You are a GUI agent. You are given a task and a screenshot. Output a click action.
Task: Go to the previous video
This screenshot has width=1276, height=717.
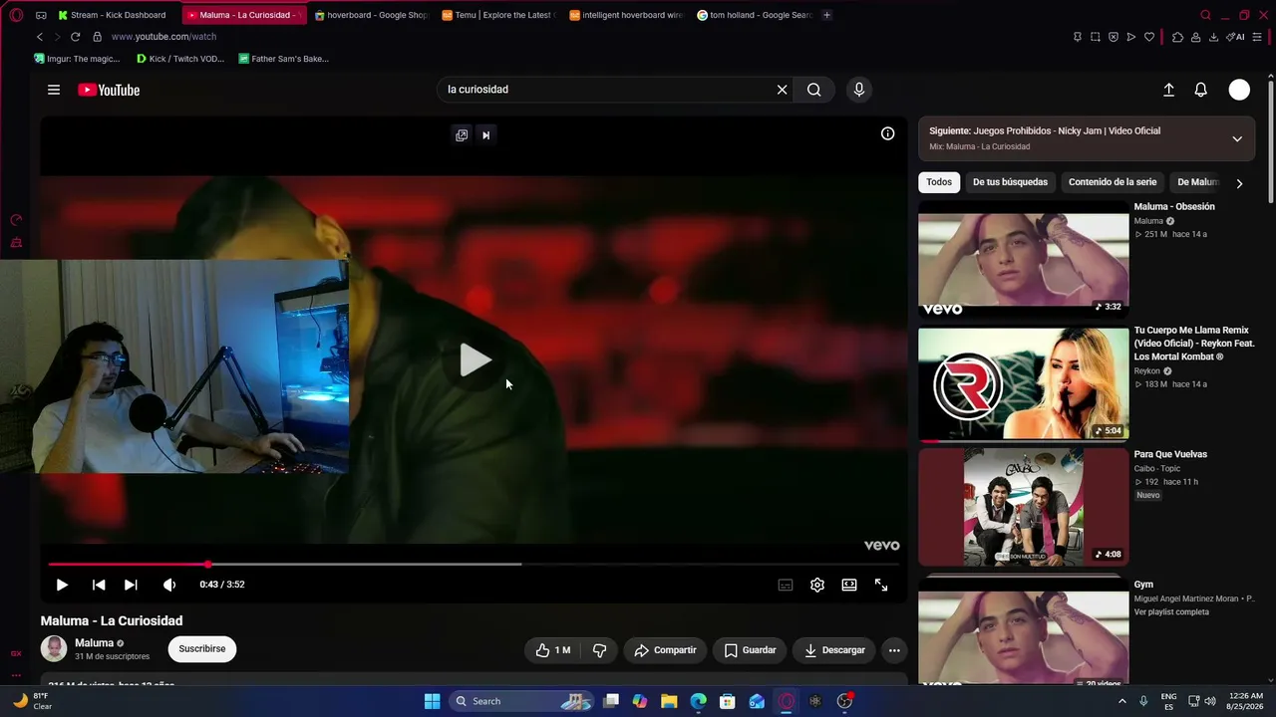(99, 585)
